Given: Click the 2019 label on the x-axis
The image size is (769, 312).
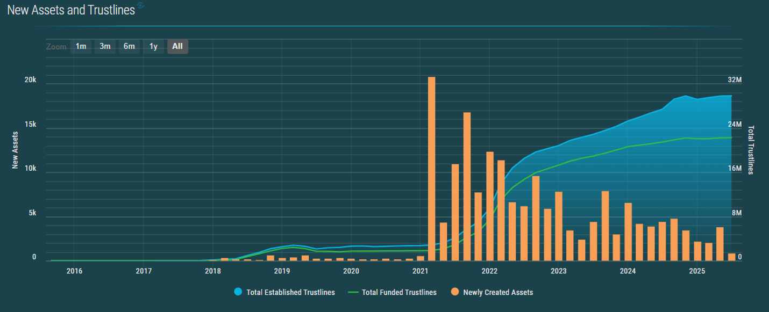Looking at the screenshot, I should tap(282, 271).
